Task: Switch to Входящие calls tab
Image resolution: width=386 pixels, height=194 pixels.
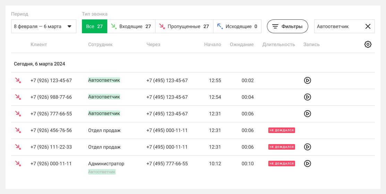Action: click(x=131, y=26)
